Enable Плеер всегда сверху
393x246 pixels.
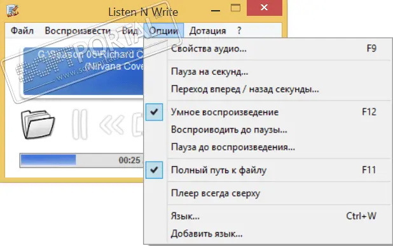268,193
